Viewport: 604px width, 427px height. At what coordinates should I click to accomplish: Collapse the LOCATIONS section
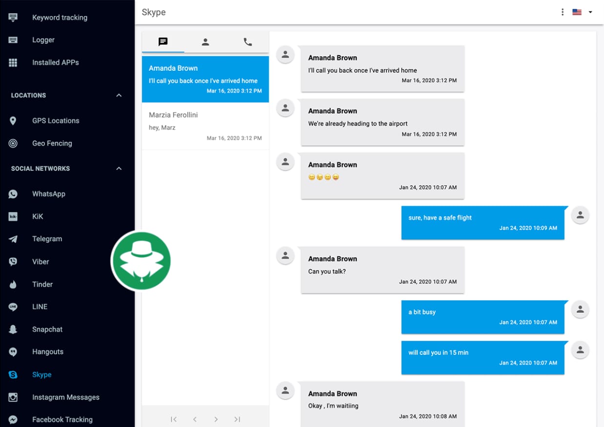(x=119, y=95)
